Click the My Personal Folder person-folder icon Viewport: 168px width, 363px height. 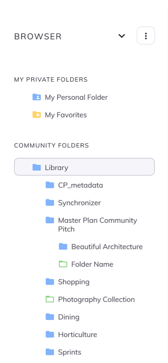pyautogui.click(x=37, y=97)
